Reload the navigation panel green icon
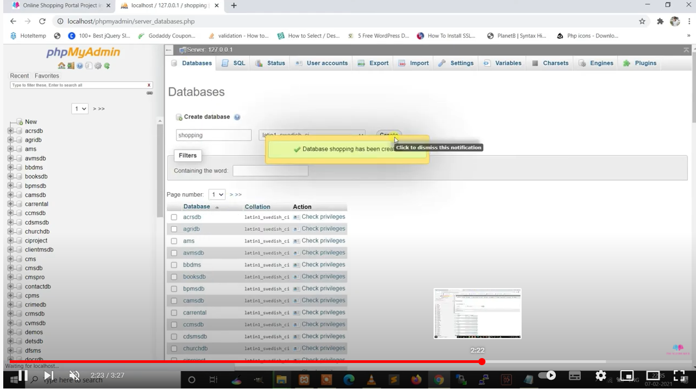This screenshot has width=696, height=389. click(x=107, y=66)
